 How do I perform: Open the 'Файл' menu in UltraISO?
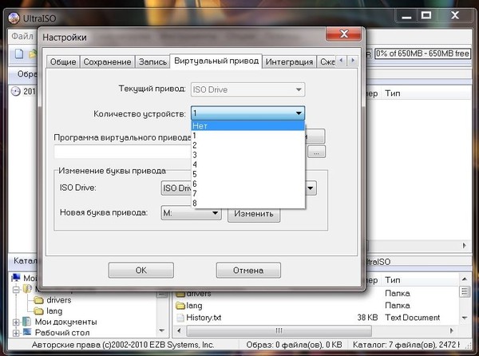(x=22, y=36)
